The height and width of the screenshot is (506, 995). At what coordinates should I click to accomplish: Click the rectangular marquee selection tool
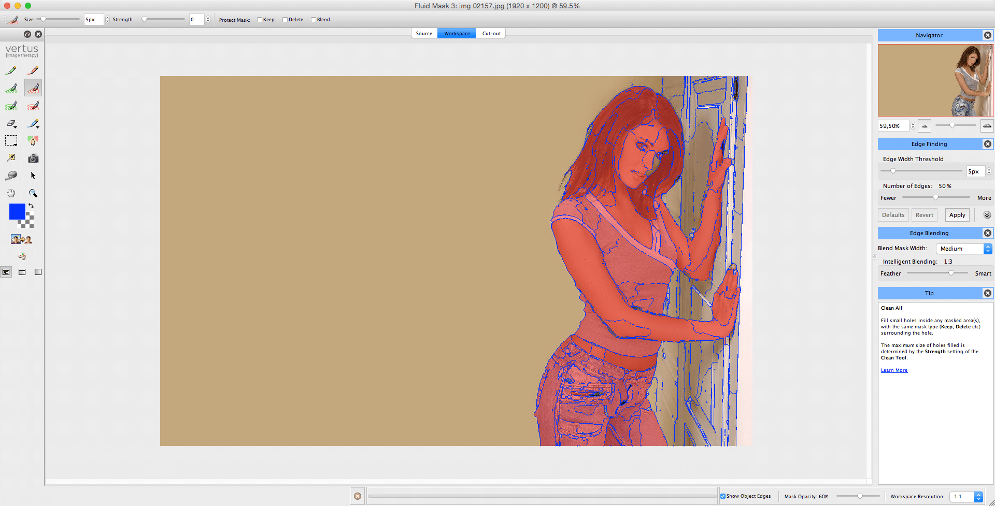click(x=11, y=140)
